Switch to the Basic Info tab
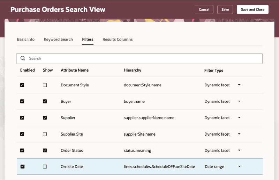The image size is (279, 180). [26, 39]
